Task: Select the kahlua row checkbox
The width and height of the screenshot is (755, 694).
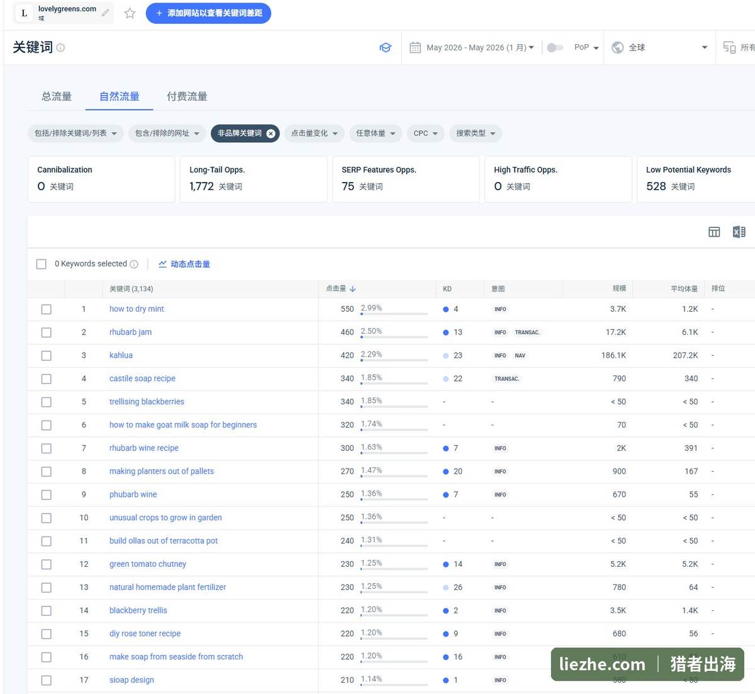Action: 47,356
